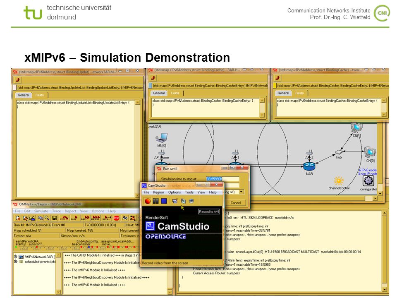This screenshot has height=298, width=397.
Task: Click Cancel in the Run until dialog
Action: pyautogui.click(x=235, y=203)
